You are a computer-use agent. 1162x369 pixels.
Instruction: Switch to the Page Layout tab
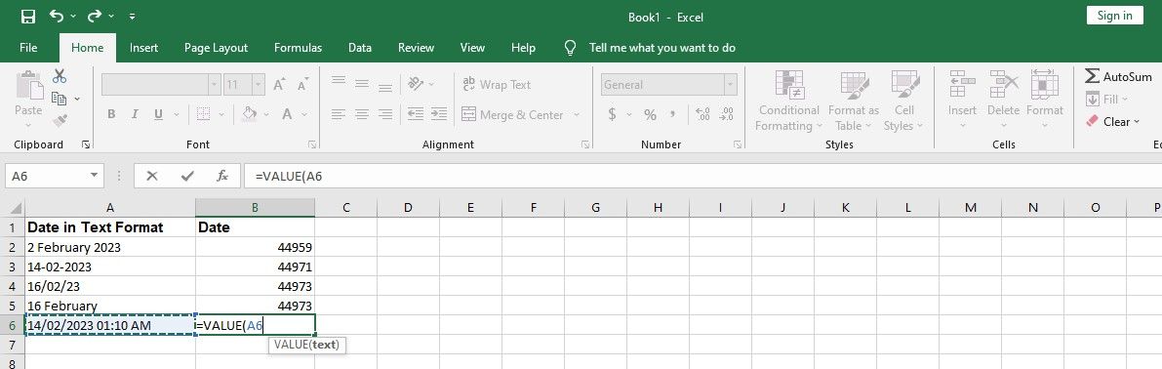pyautogui.click(x=216, y=48)
